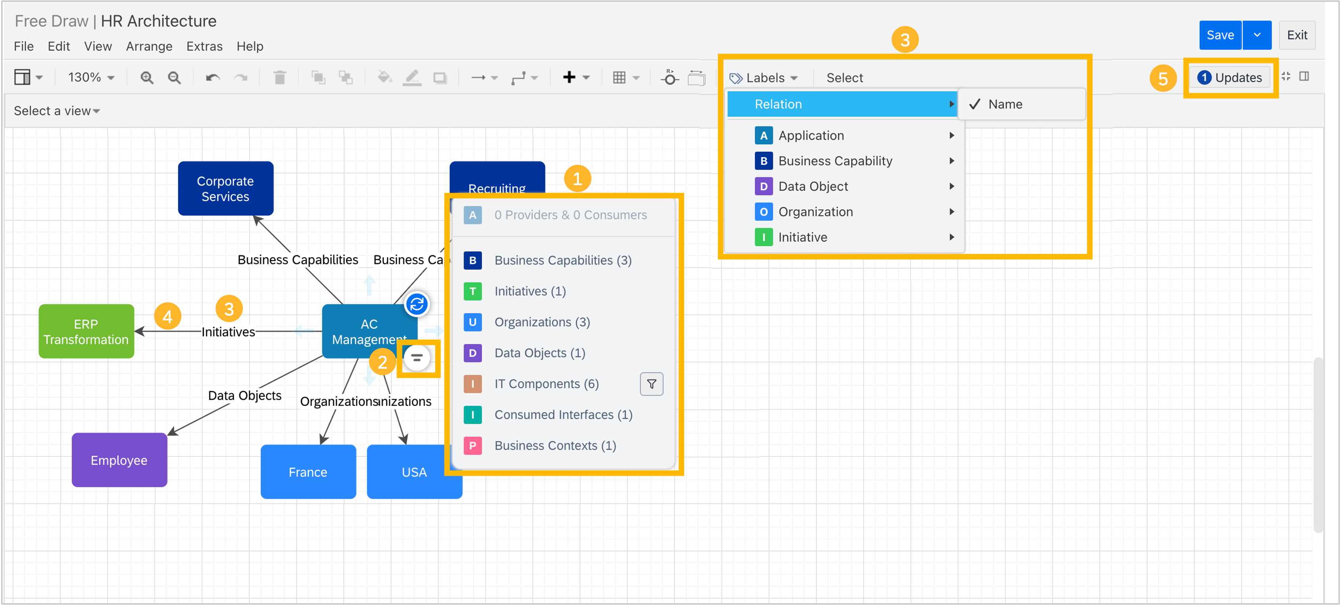
Task: Click the delete trash icon
Action: [x=280, y=78]
